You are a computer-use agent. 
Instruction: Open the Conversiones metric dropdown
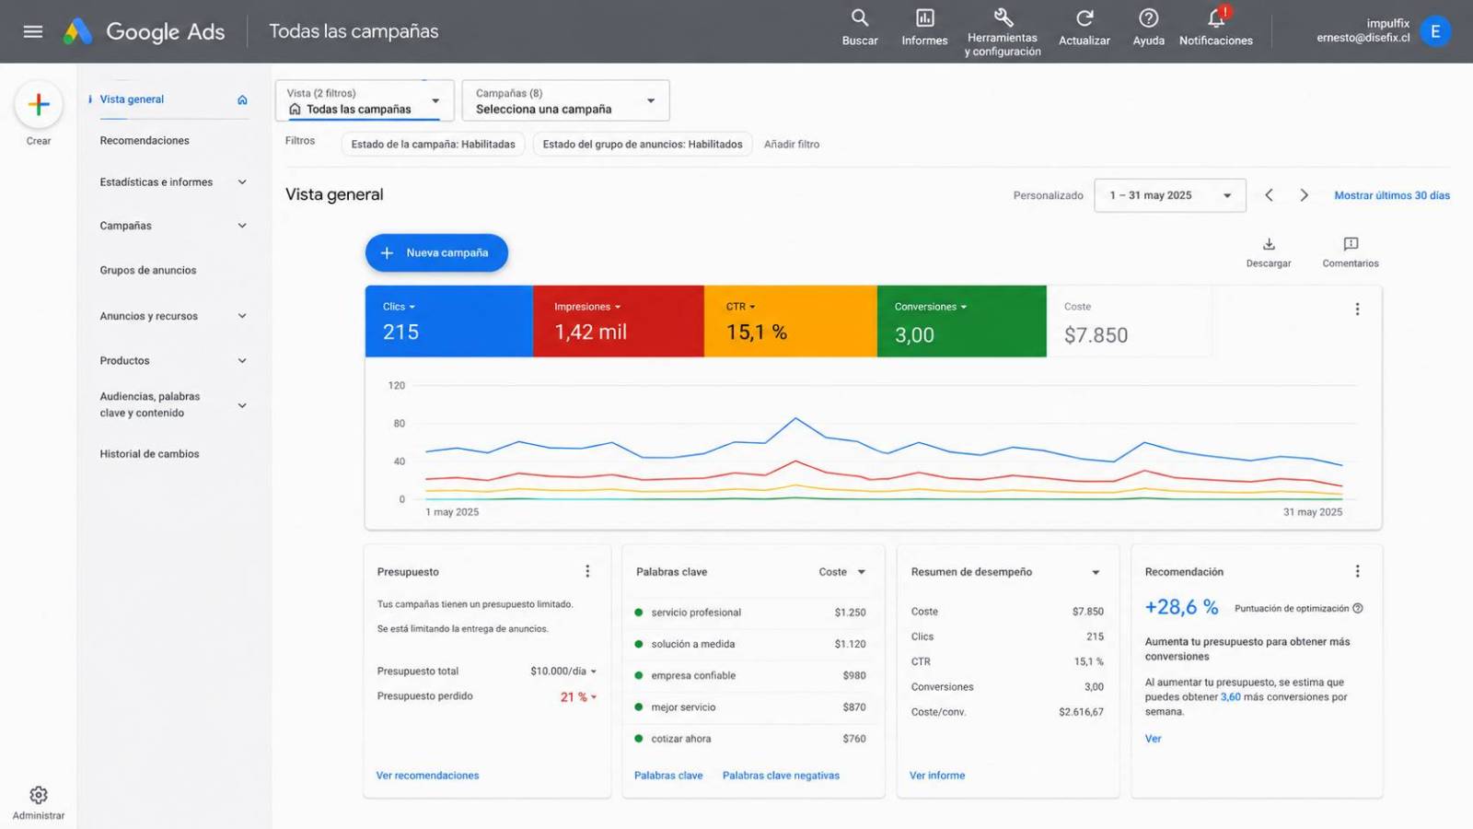931,307
